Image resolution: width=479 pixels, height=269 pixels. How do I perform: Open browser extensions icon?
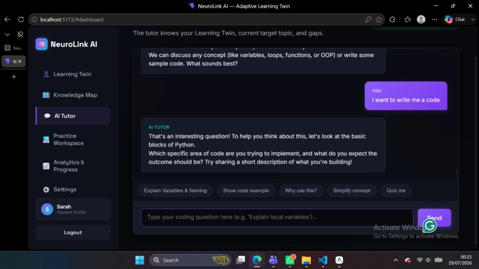[392, 20]
